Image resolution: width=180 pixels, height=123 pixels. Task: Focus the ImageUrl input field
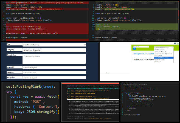54,67
